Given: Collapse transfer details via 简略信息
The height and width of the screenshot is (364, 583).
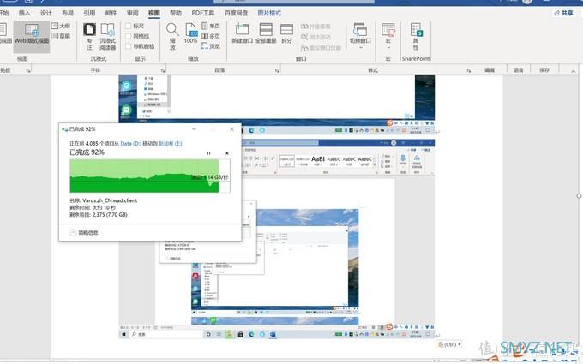Looking at the screenshot, I should click(x=84, y=232).
